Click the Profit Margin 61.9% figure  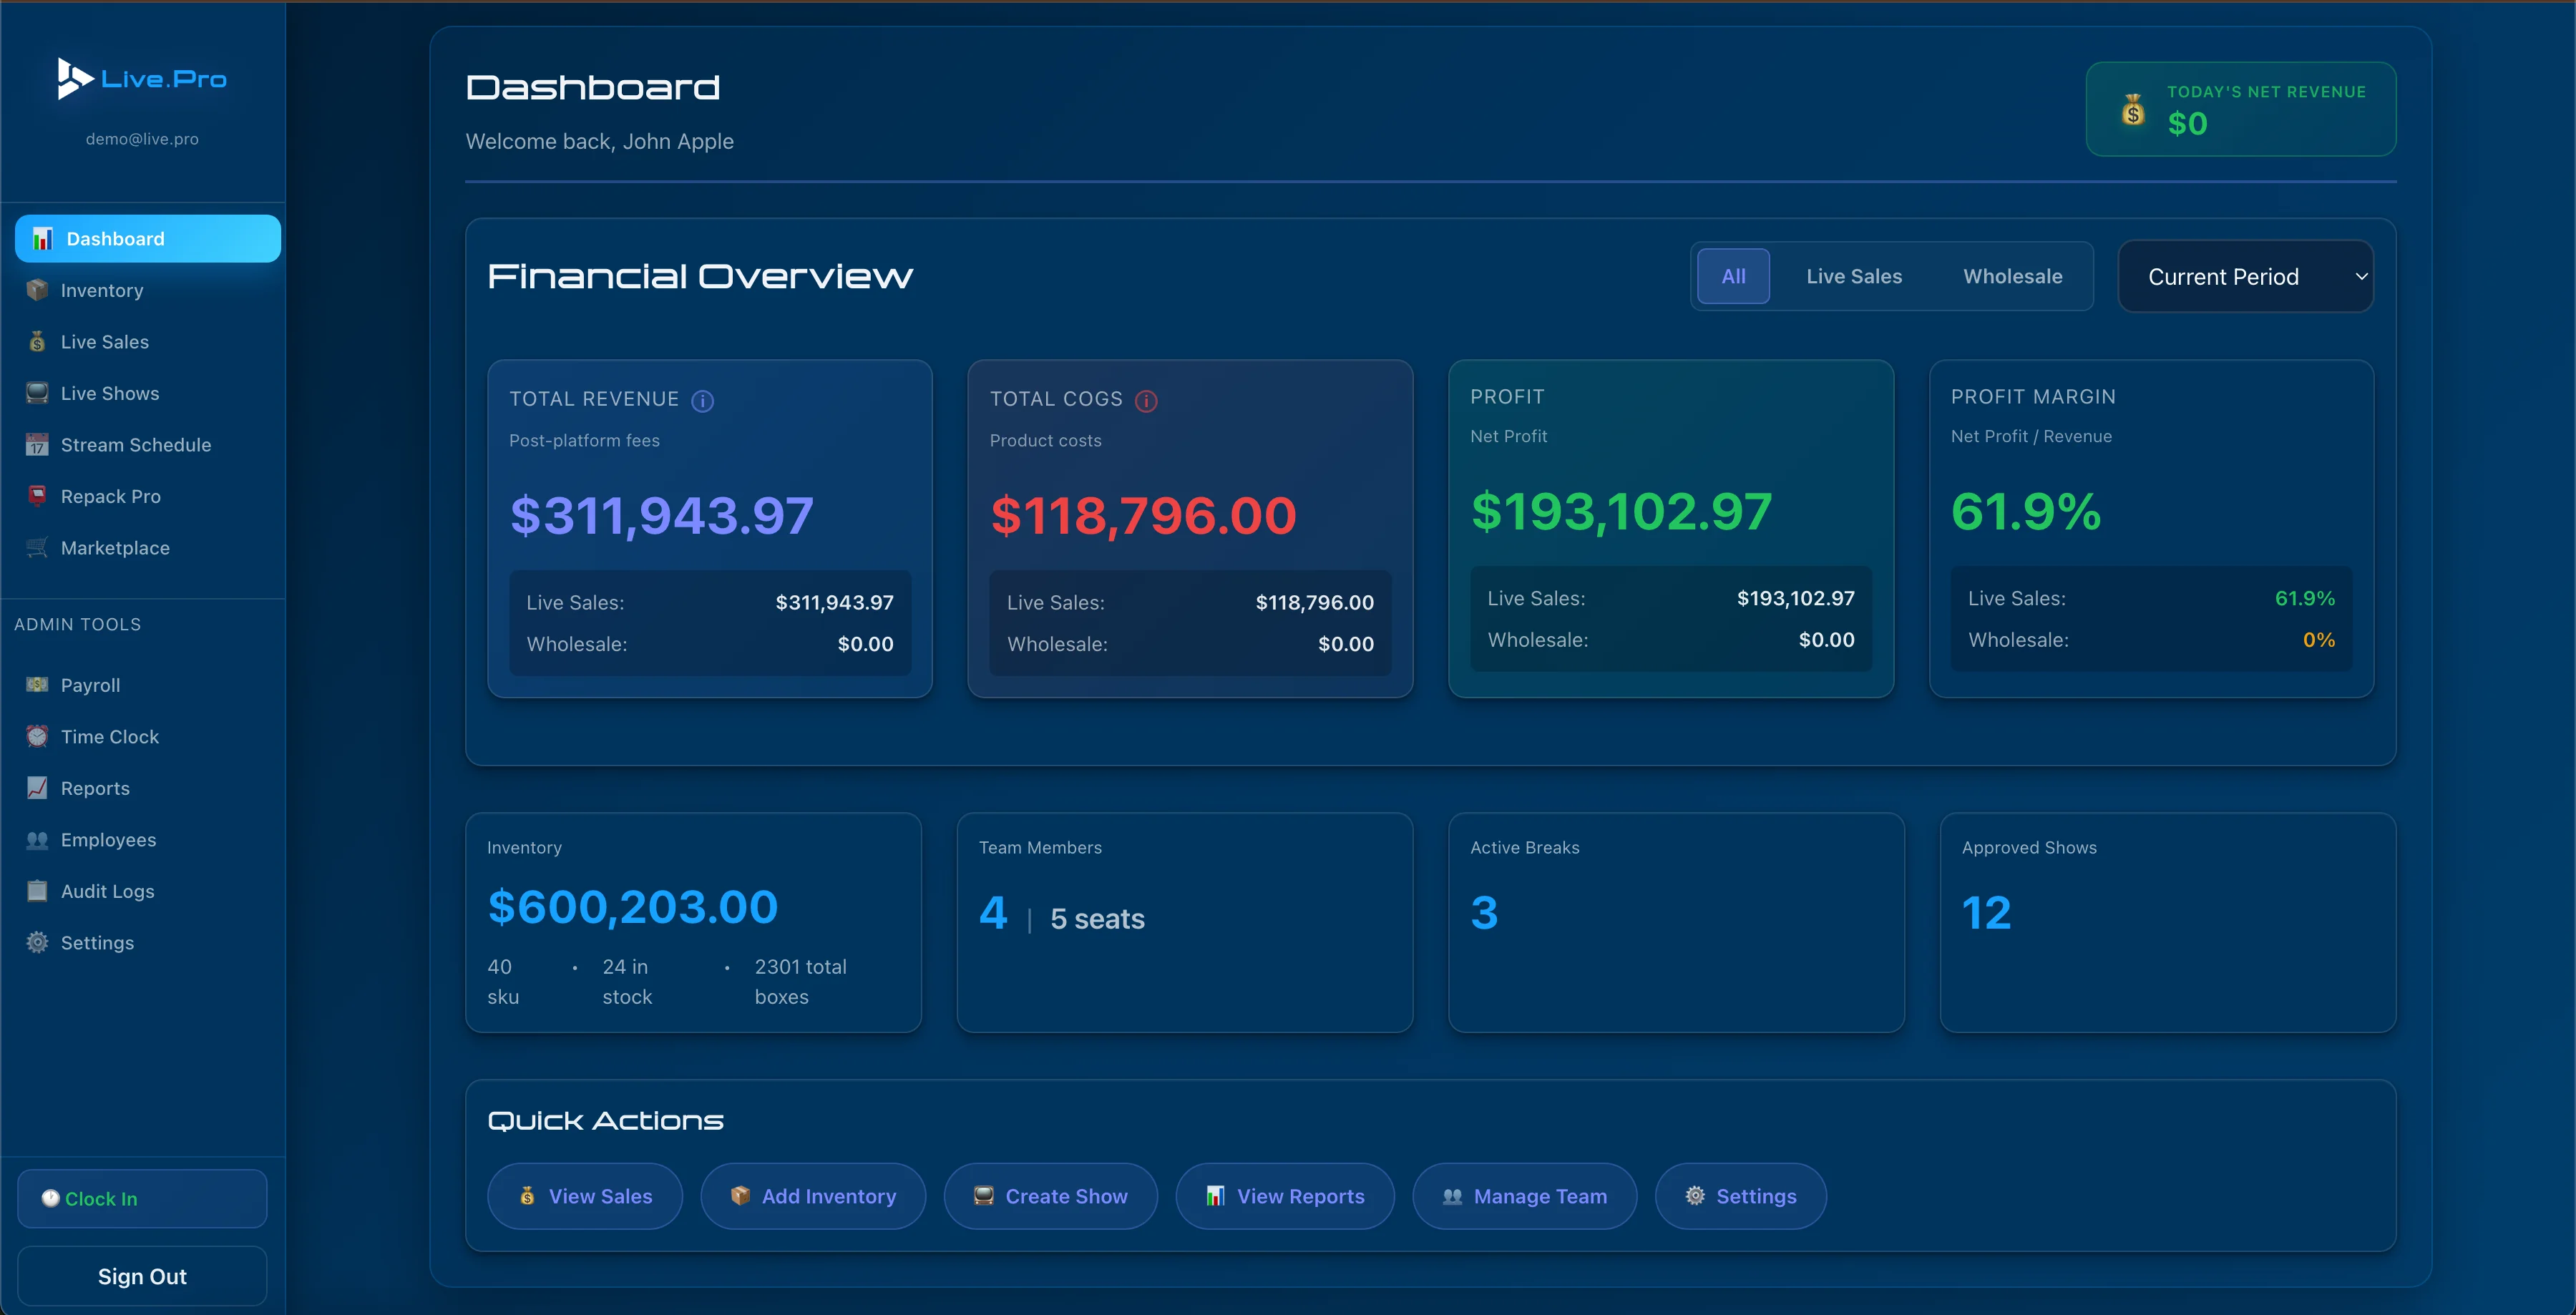(x=2026, y=512)
